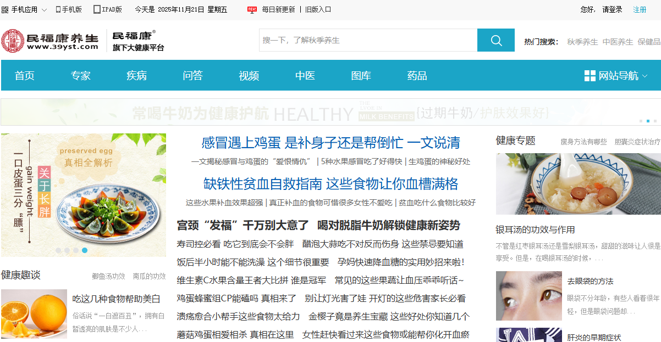The width and height of the screenshot is (661, 342).
Task: Open headline 感冒遇上鸡蛋 article link
Action: 330,143
